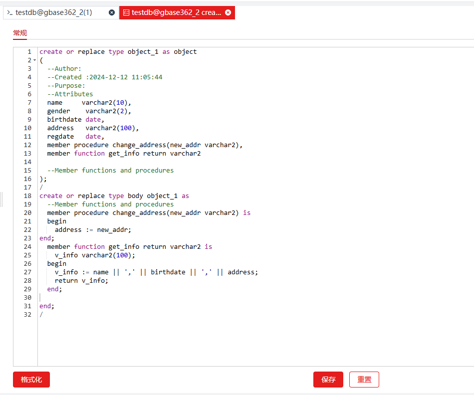
Task: Click the left panel resize handle
Action: [1, 199]
